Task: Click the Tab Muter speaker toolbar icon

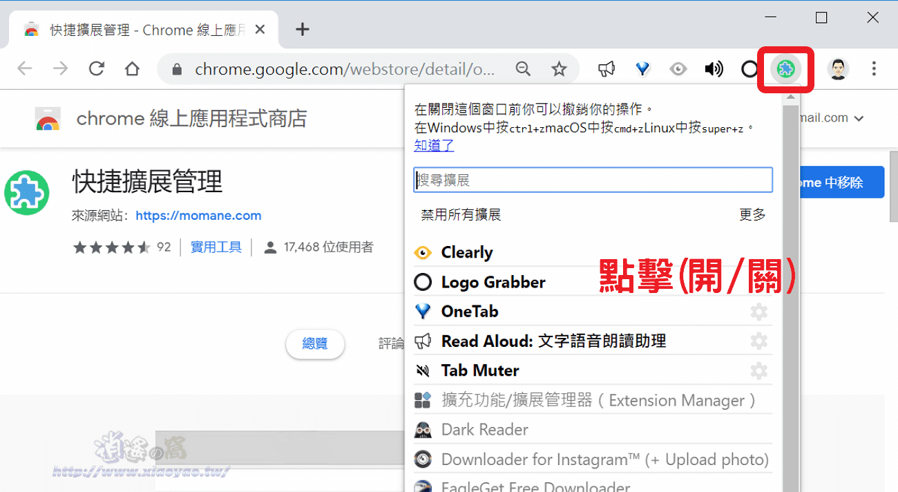Action: [714, 68]
